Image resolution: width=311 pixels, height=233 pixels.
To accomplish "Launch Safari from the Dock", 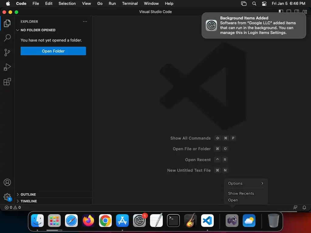I will click(71, 221).
